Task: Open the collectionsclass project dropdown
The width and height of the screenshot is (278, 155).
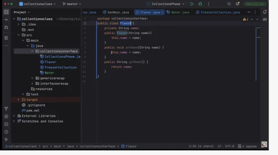Action: coord(38,4)
